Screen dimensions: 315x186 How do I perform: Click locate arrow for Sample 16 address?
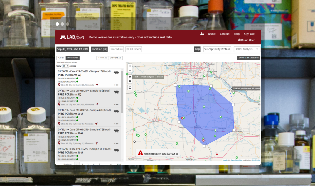(97, 104)
